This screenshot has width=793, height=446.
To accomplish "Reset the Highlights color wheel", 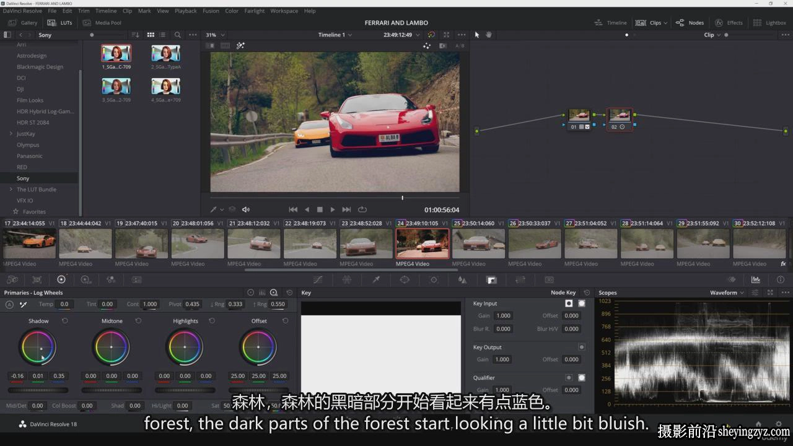I will (x=211, y=321).
